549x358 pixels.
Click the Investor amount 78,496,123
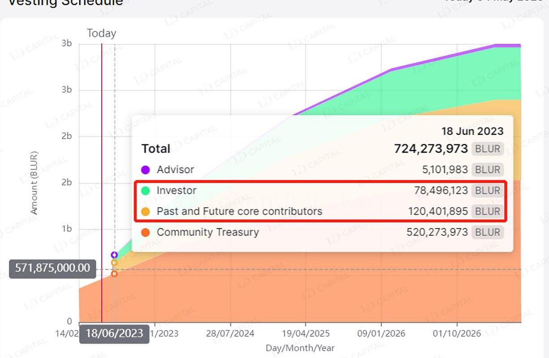tap(441, 191)
